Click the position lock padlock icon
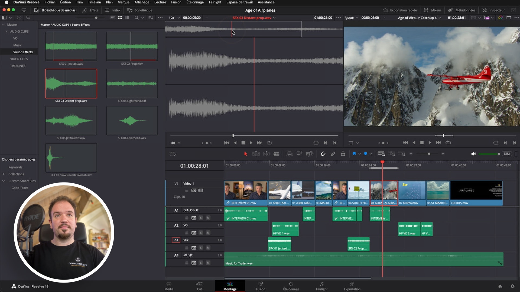The width and height of the screenshot is (520, 292). coord(343,154)
